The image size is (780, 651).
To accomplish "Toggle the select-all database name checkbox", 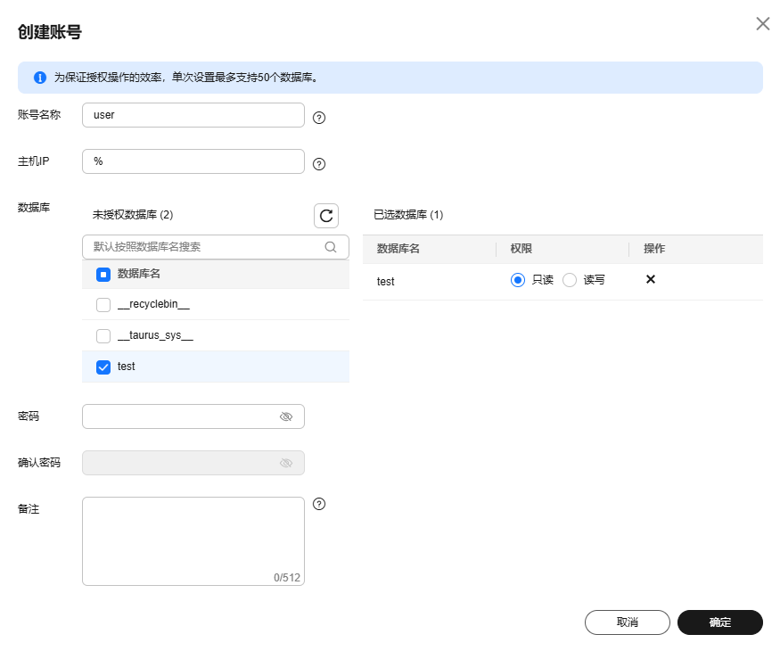I will [x=103, y=275].
